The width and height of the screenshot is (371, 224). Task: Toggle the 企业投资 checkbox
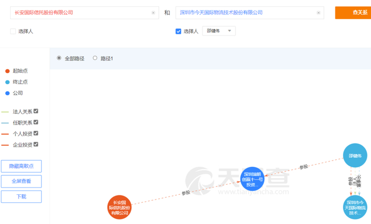click(x=36, y=145)
